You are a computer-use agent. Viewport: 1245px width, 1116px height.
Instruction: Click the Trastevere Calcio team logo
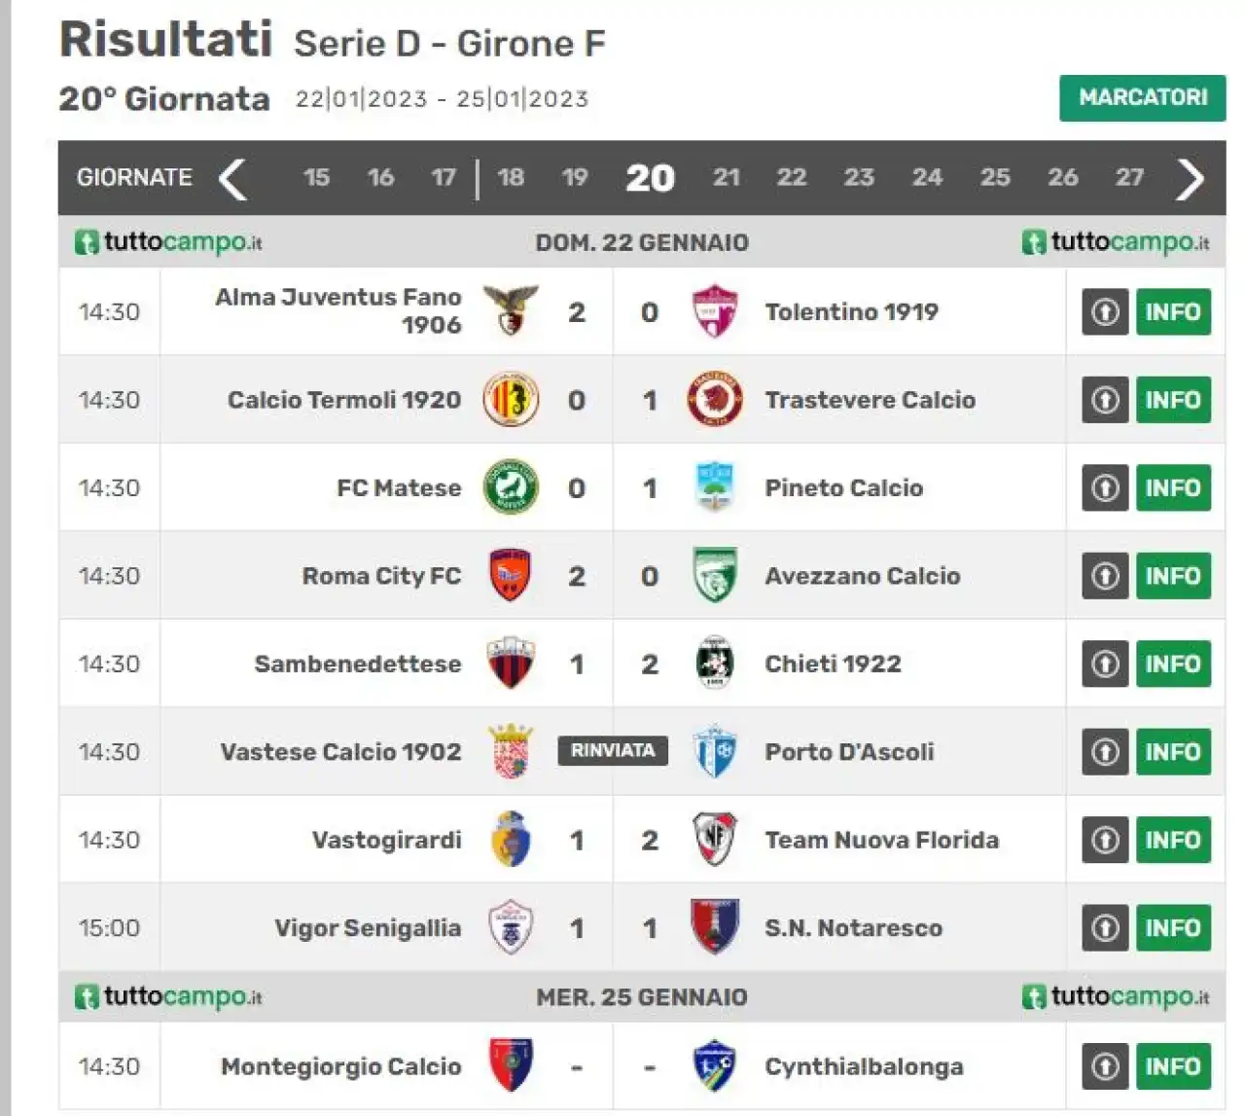(715, 400)
